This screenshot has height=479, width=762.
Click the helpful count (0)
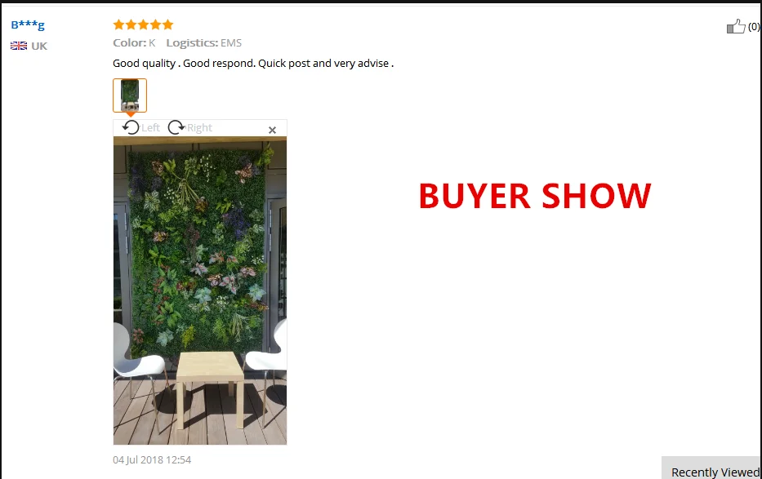click(x=754, y=27)
